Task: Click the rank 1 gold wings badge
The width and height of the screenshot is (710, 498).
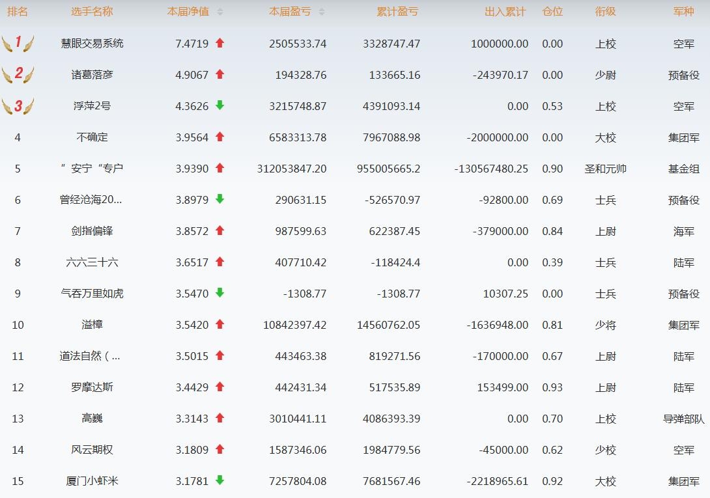Action: [x=18, y=44]
